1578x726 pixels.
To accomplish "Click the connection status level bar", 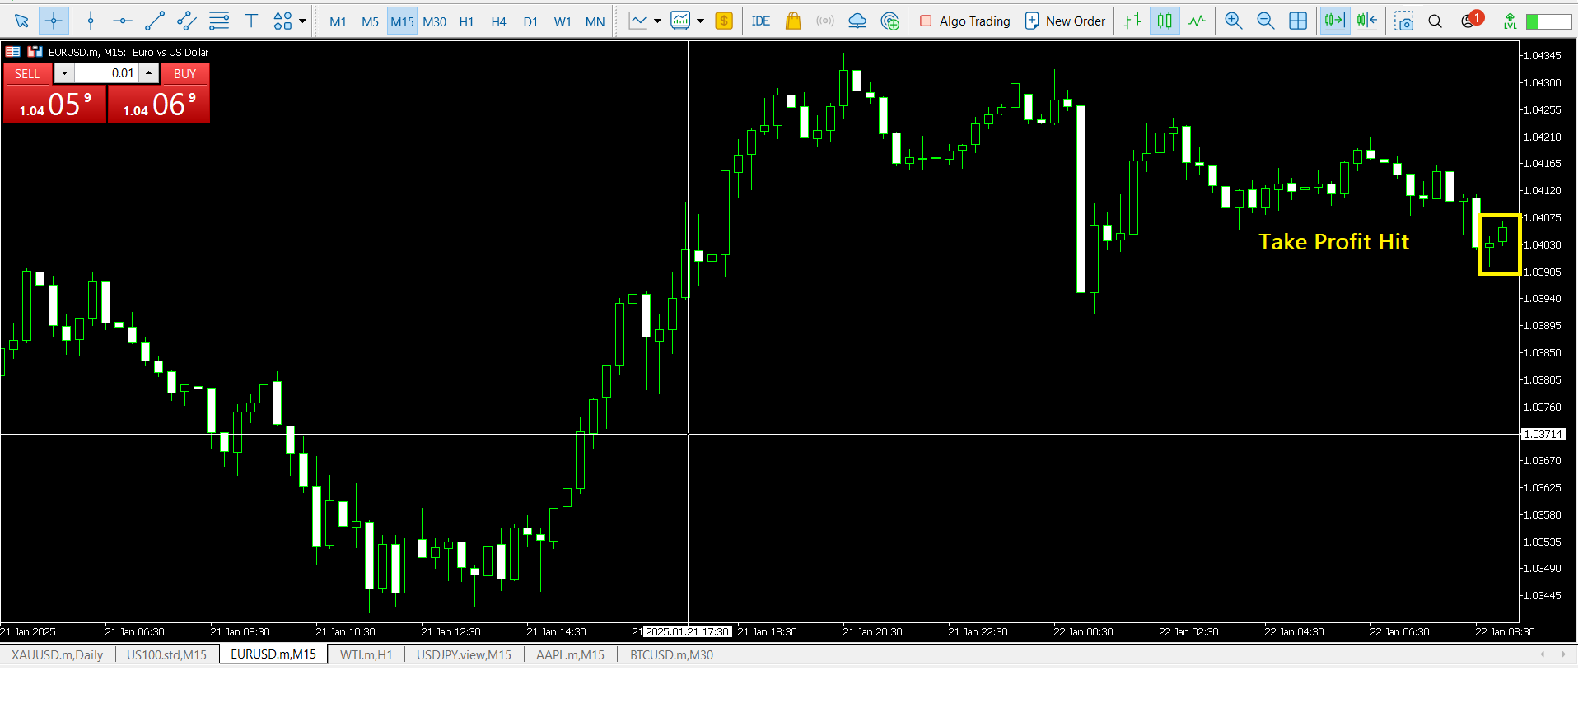I will click(x=1548, y=21).
